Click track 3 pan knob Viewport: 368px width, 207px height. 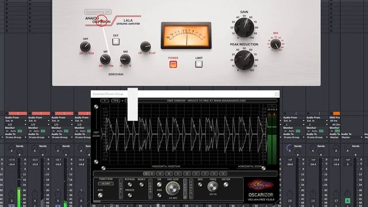coord(11,194)
